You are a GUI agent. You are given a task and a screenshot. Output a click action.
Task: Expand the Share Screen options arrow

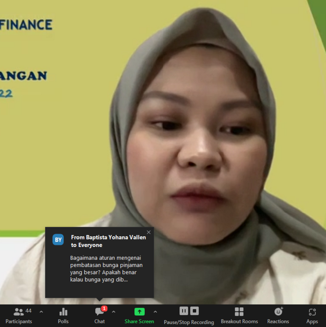click(155, 312)
